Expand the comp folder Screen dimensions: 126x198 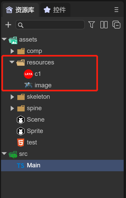click(12, 51)
